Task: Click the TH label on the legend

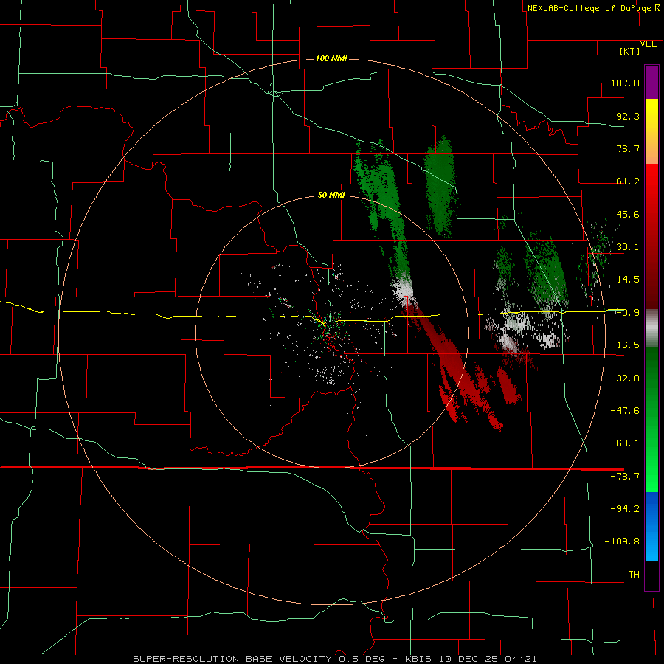Action: [x=634, y=575]
